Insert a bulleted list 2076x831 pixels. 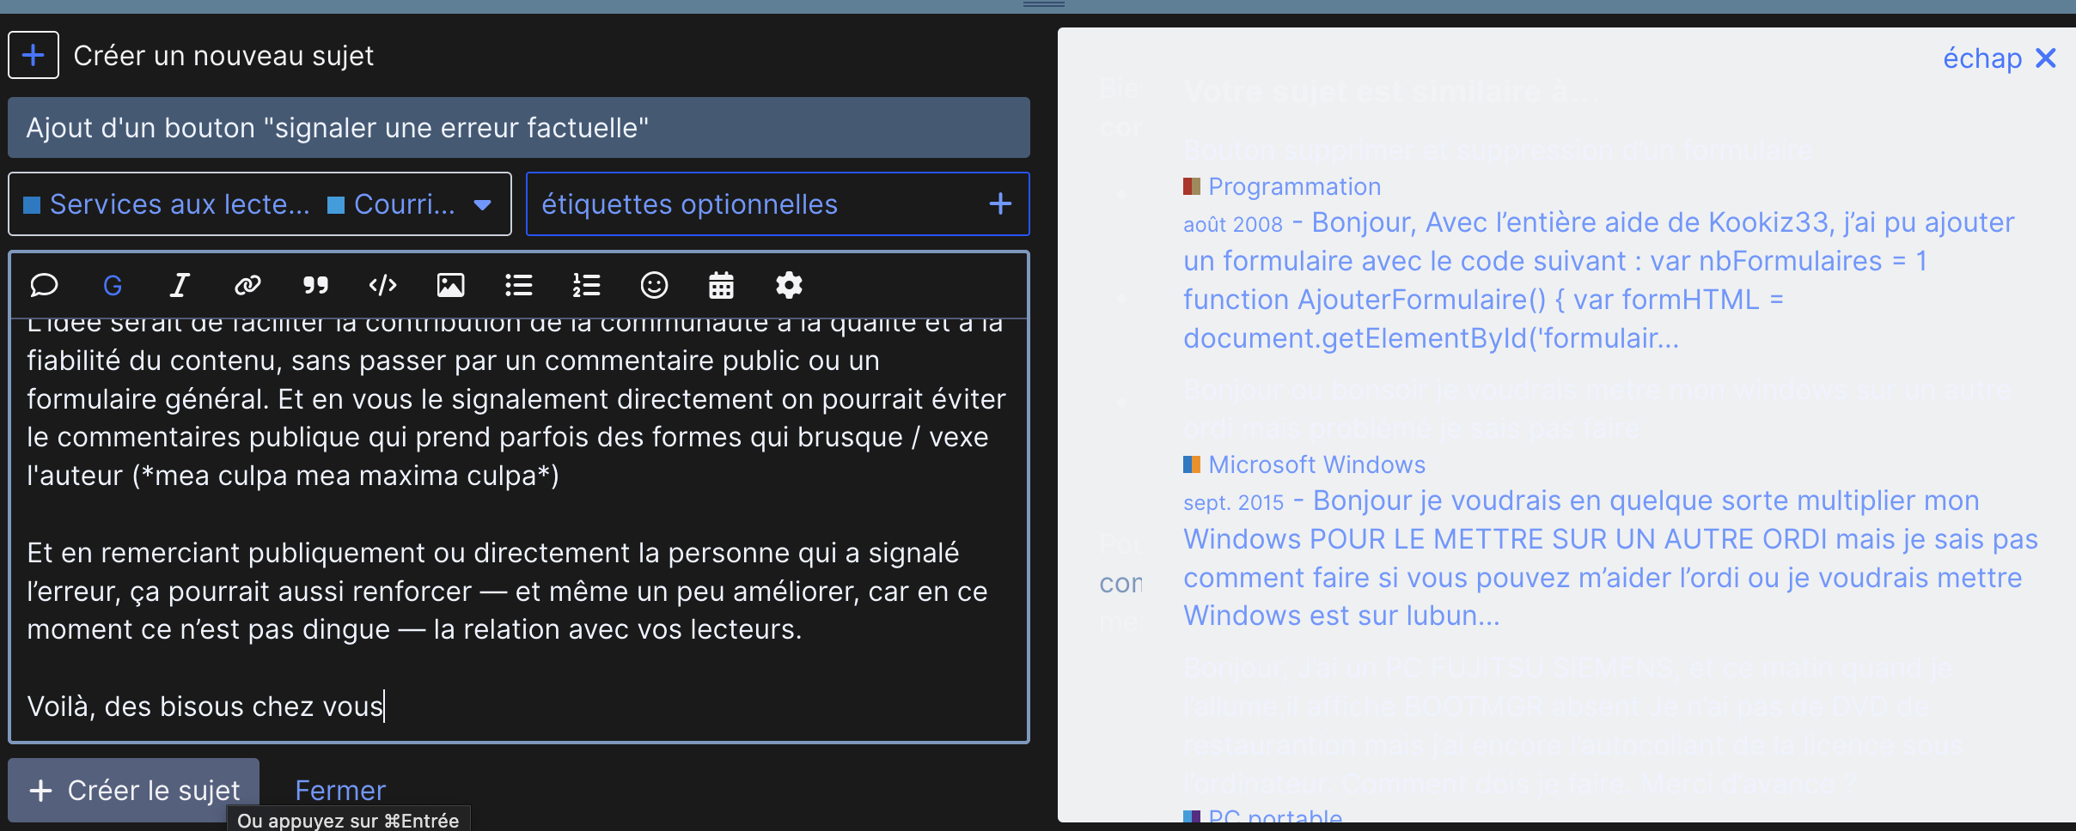point(518,285)
